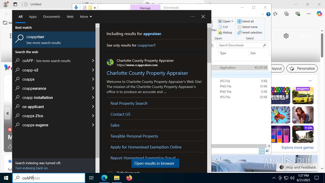The image size is (325, 183).
Task: Expand the co-applicant suggestion arrow
Action: (x=93, y=106)
